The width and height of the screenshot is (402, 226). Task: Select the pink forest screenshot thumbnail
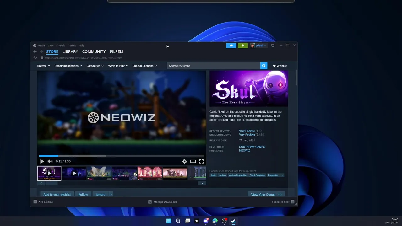coord(149,173)
